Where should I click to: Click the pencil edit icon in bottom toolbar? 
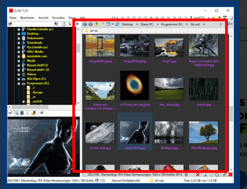pos(224,175)
